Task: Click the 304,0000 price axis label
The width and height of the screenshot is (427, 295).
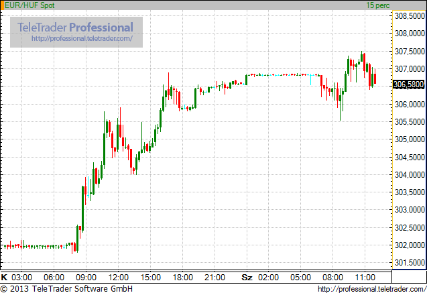Action: (x=410, y=174)
